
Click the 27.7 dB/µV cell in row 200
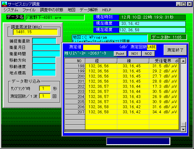click(x=164, y=76)
